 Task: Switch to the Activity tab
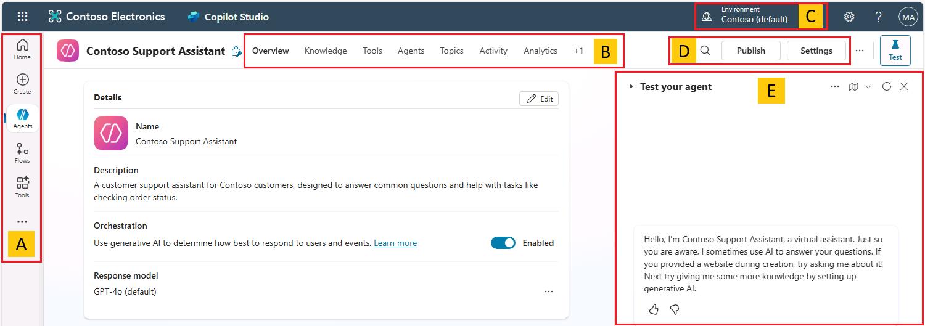coord(493,51)
